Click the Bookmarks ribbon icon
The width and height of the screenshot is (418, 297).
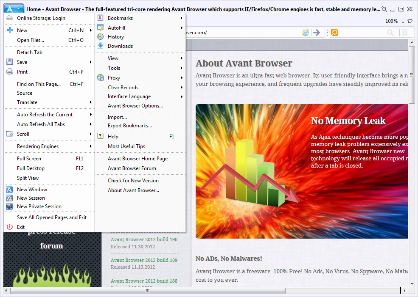coord(101,18)
